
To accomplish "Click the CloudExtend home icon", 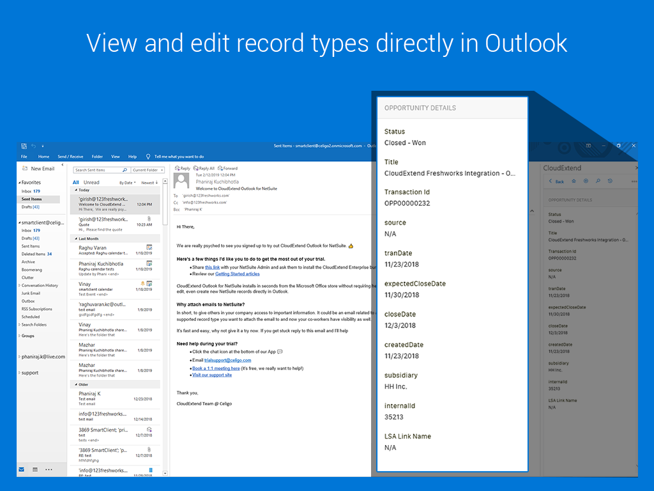I will [574, 181].
